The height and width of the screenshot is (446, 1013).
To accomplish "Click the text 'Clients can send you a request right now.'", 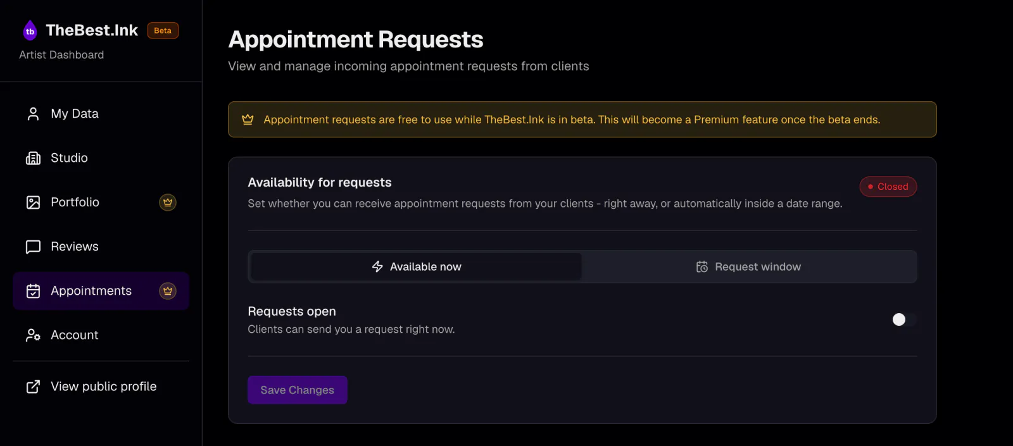I will (351, 330).
